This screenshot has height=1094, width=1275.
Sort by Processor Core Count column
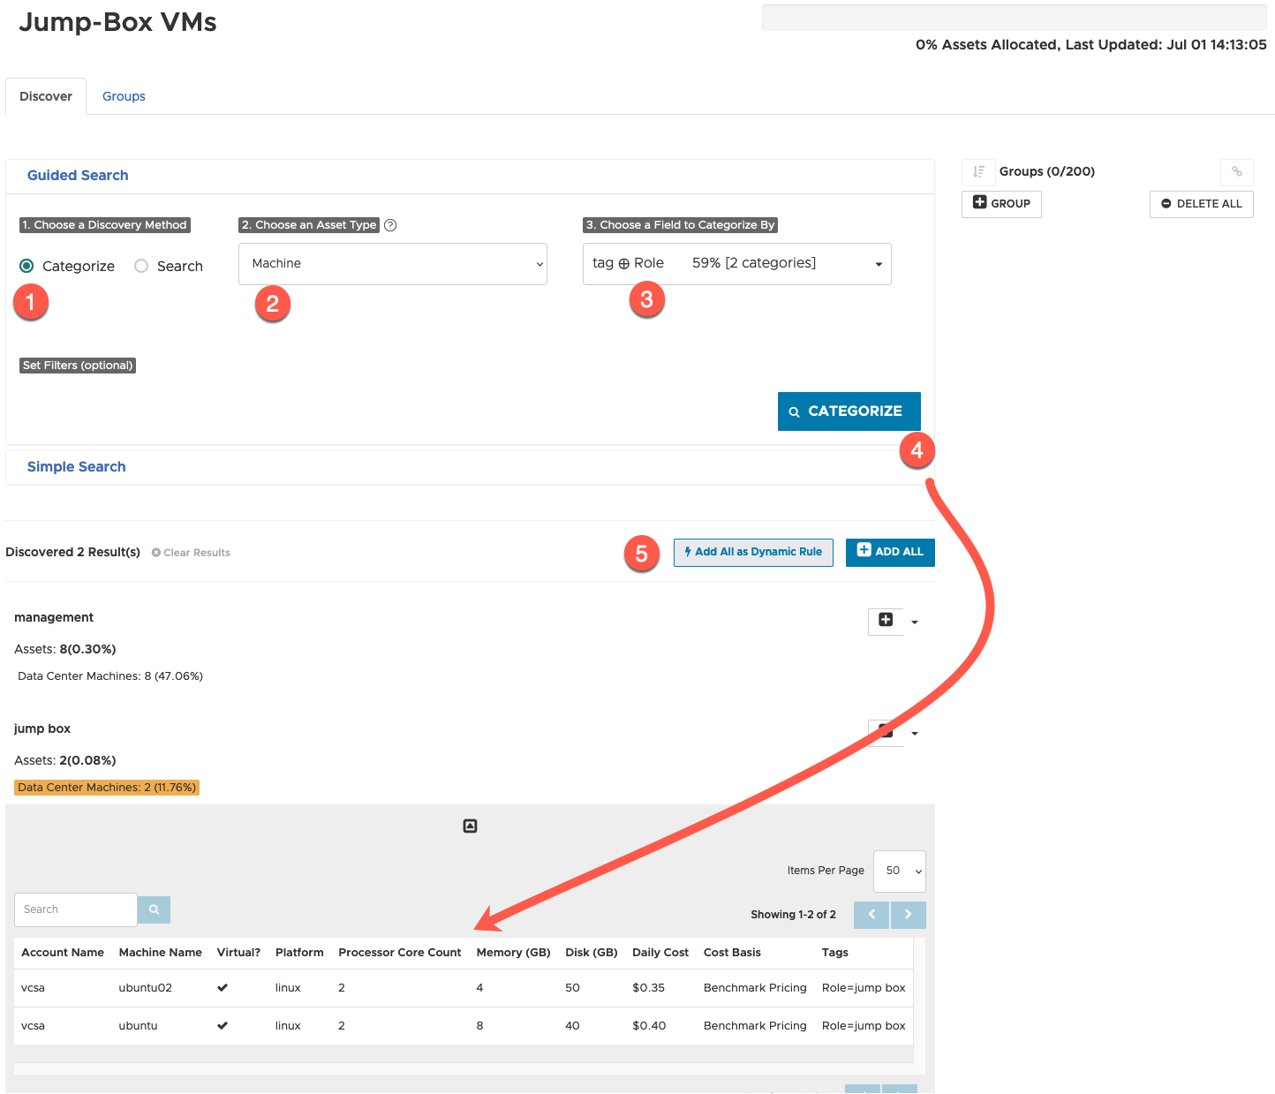(400, 953)
